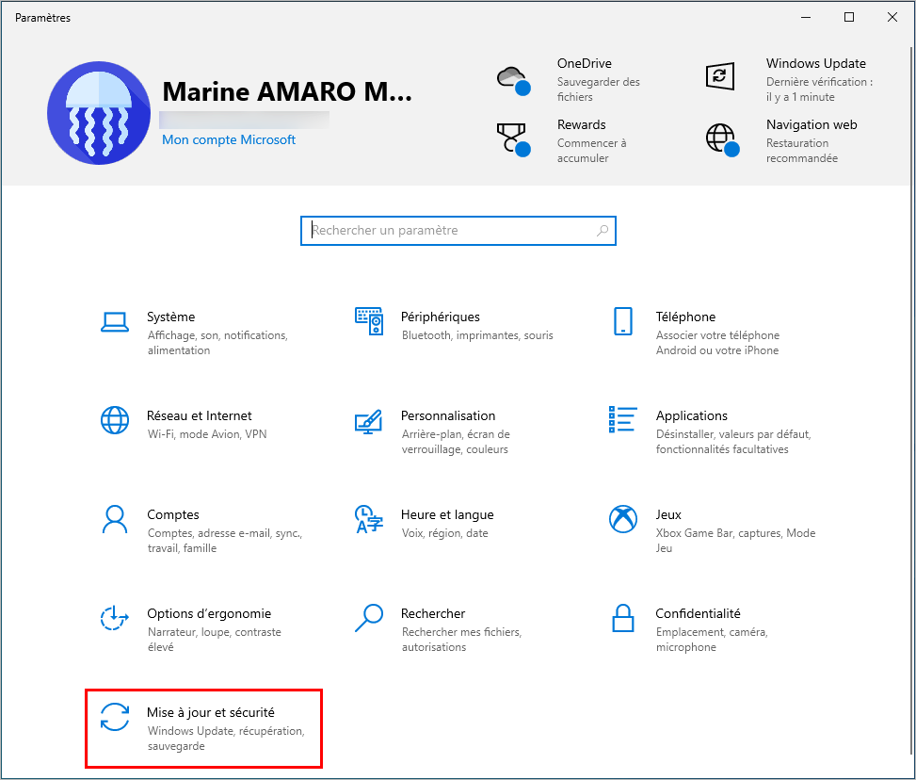The width and height of the screenshot is (916, 780).
Task: Click the Réseau et Internet globe icon
Action: (x=115, y=420)
